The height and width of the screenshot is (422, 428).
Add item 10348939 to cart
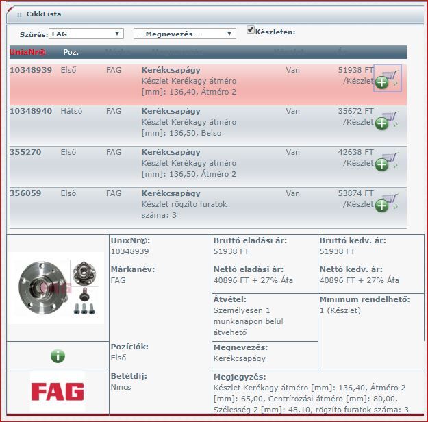pyautogui.click(x=387, y=78)
